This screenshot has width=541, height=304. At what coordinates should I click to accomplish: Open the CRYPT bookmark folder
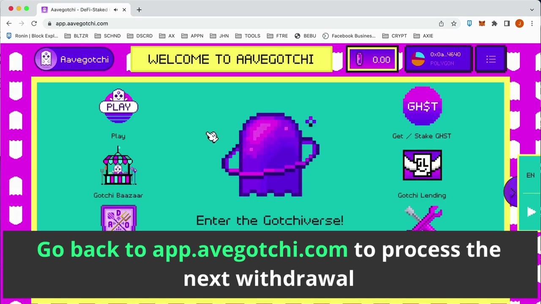click(x=395, y=36)
